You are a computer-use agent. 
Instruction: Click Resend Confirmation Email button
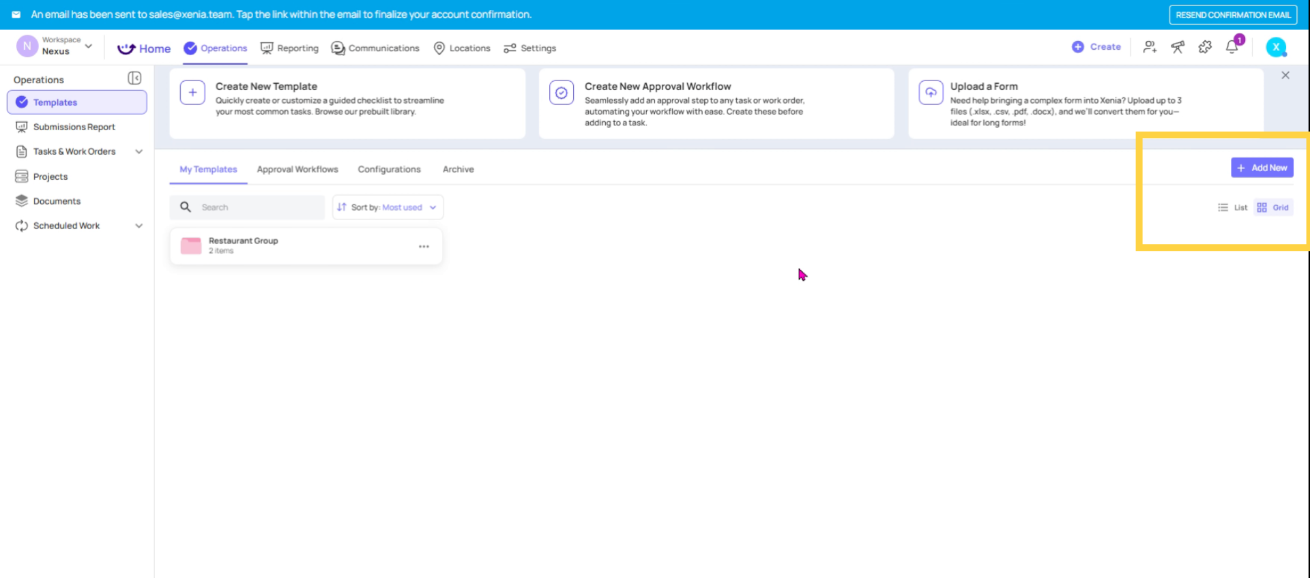point(1233,14)
